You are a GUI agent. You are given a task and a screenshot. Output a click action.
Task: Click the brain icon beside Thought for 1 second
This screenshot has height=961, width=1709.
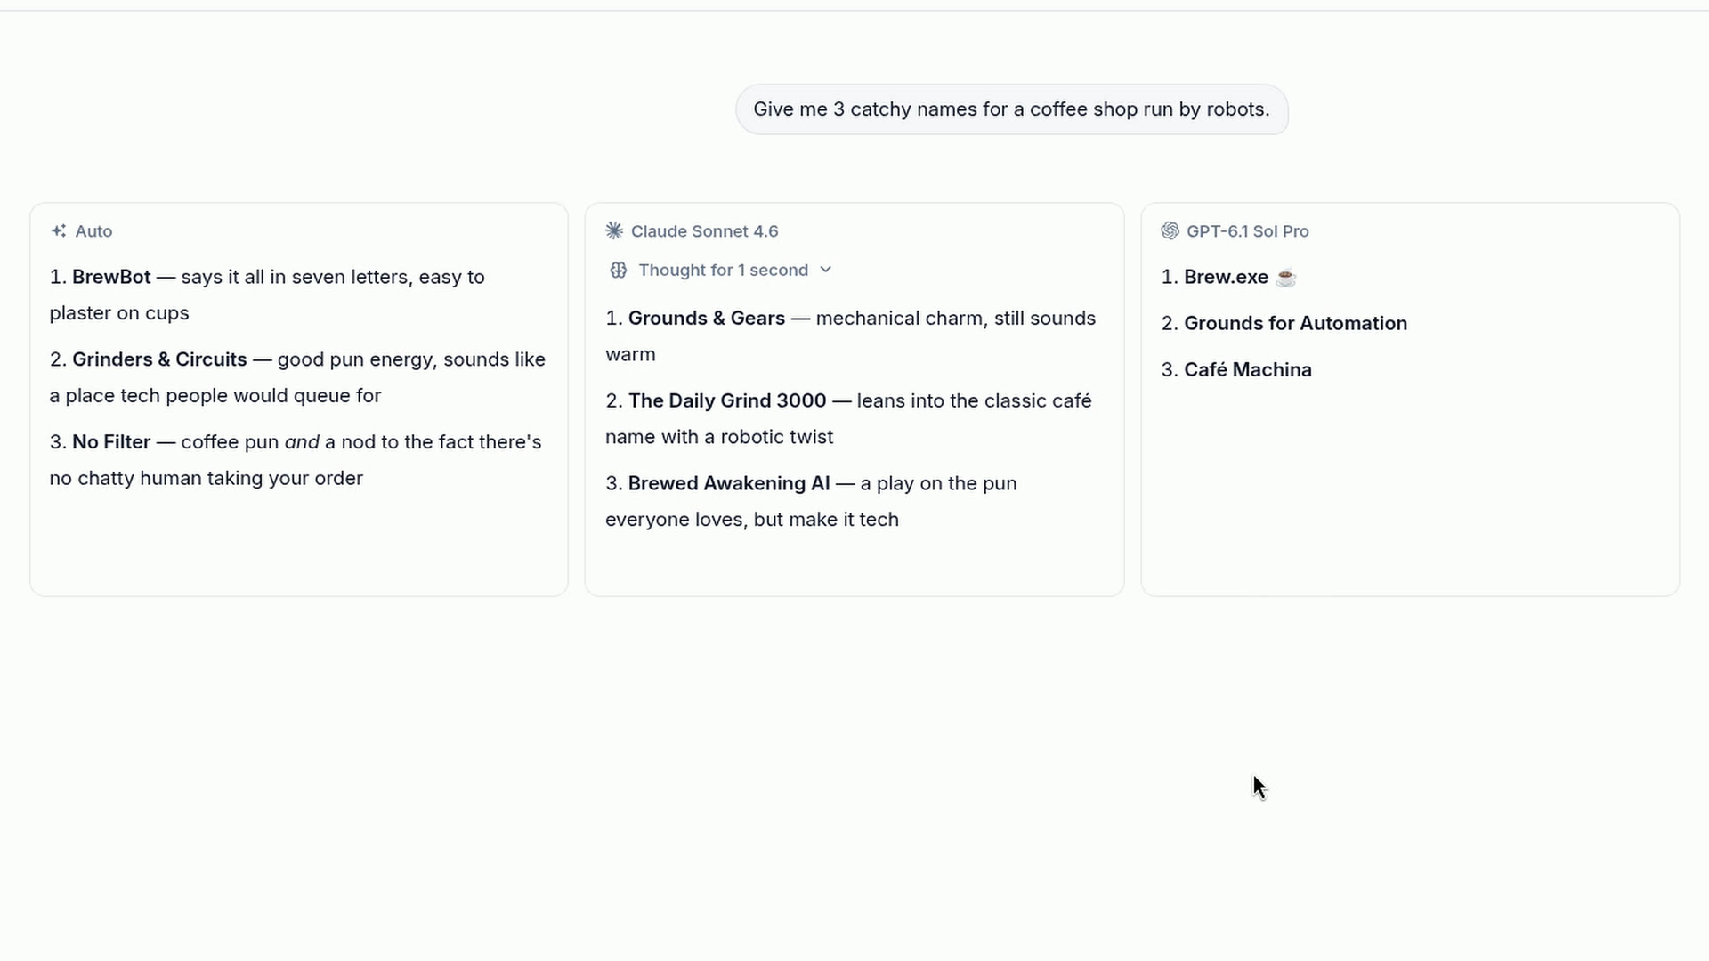click(619, 271)
